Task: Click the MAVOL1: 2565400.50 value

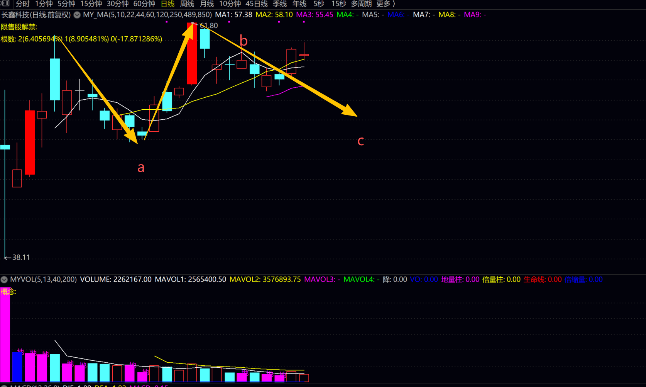Action: click(191, 279)
